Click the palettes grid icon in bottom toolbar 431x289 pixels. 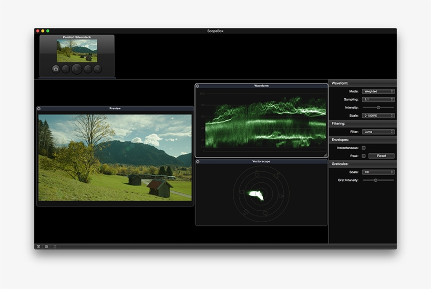[47, 246]
